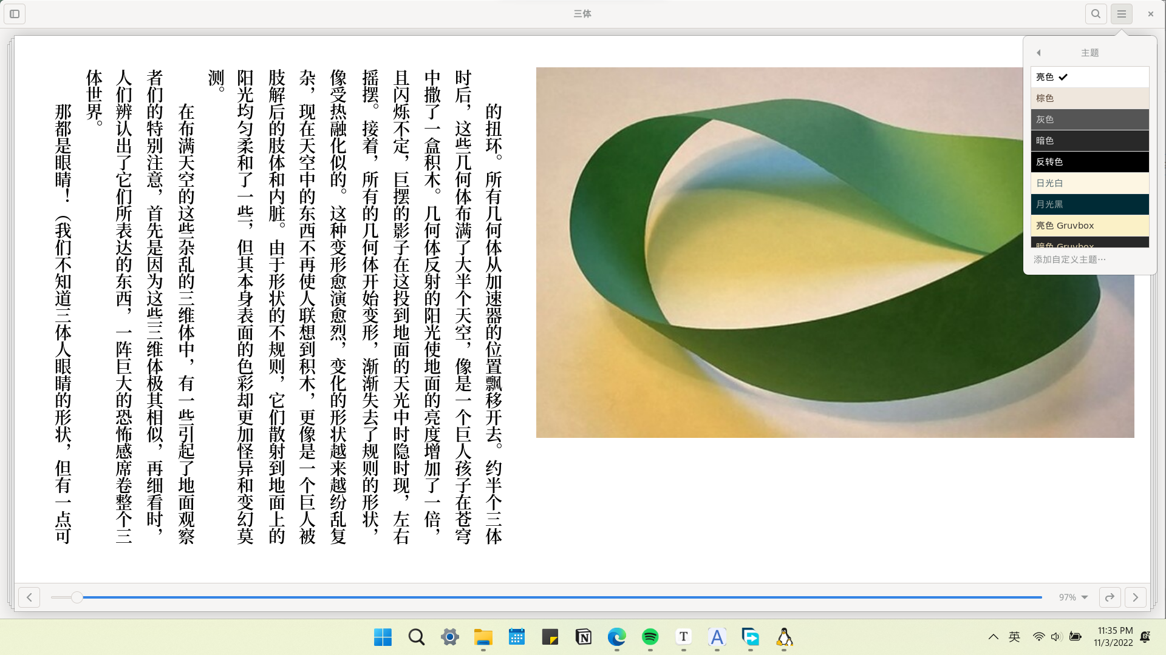Choose the 月光黑 Solarized dark entry
This screenshot has width=1166, height=655.
click(1089, 204)
